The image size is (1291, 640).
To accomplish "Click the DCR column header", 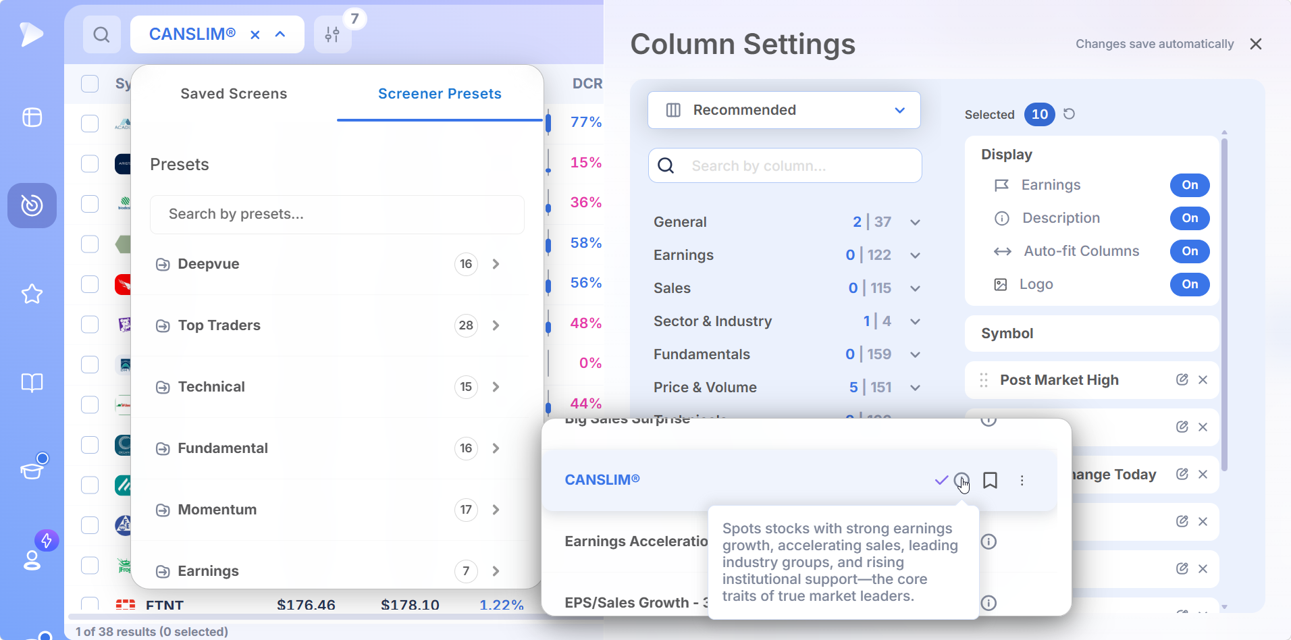I will [587, 84].
